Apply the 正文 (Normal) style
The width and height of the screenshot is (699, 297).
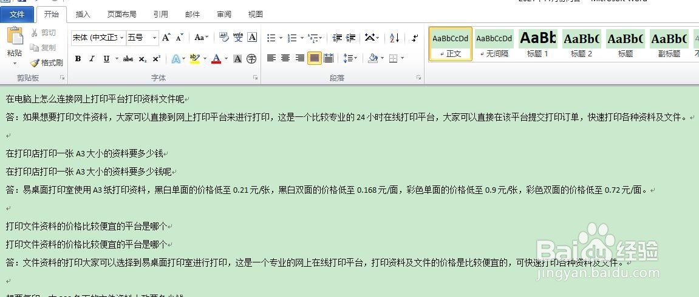[x=450, y=44]
